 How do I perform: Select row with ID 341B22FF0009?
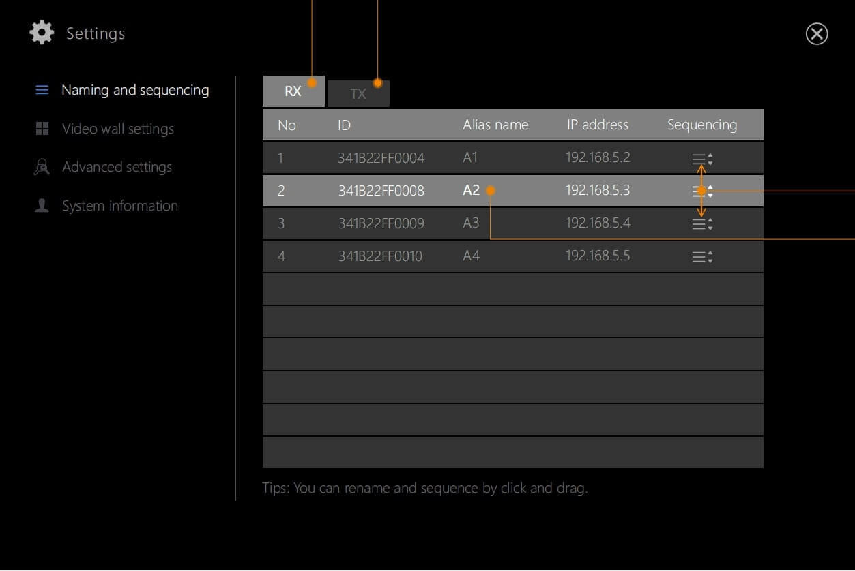381,223
